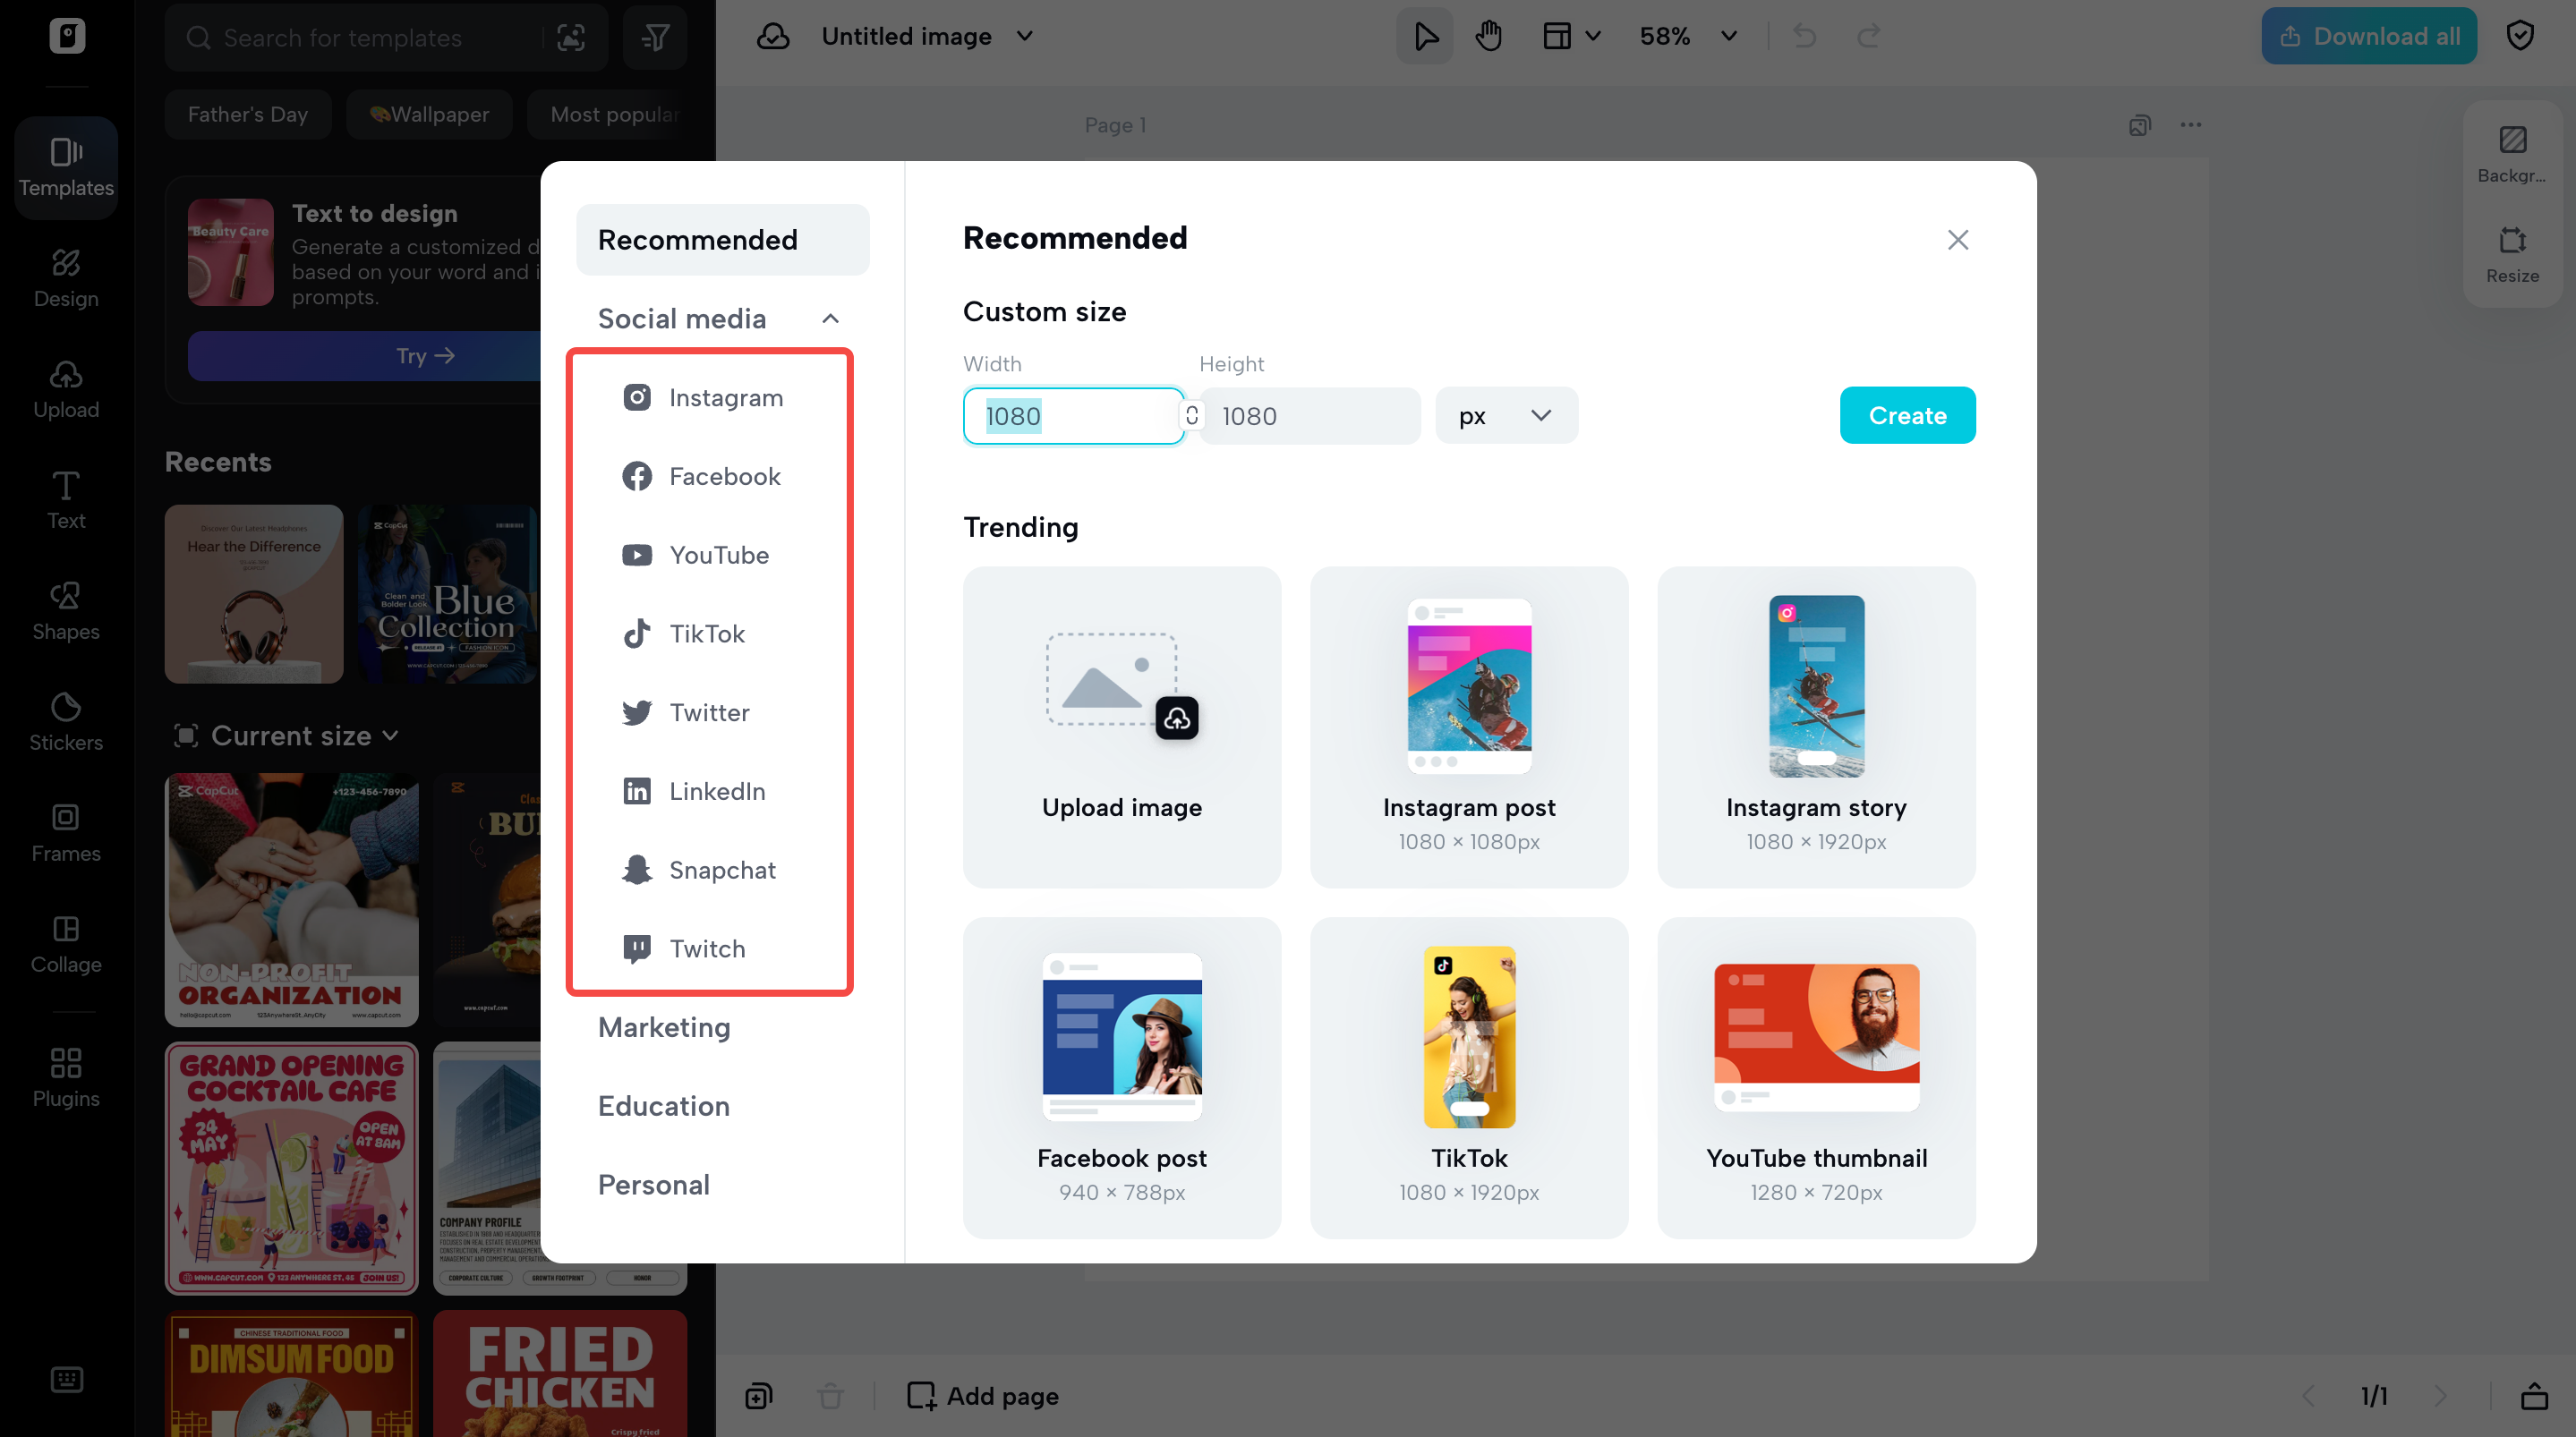Open the 58% zoom level dropdown
2576x1437 pixels.
pos(1688,37)
